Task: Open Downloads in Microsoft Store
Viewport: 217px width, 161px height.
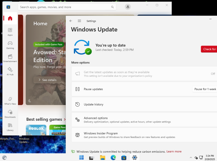Action: tap(10, 114)
